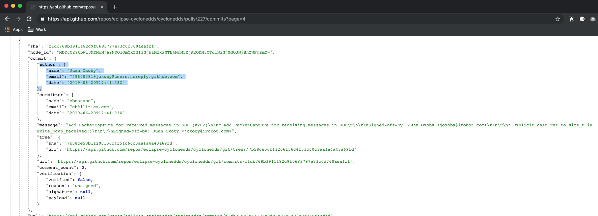
Task: Click the reason value "unsigned"
Action: [x=85, y=186]
